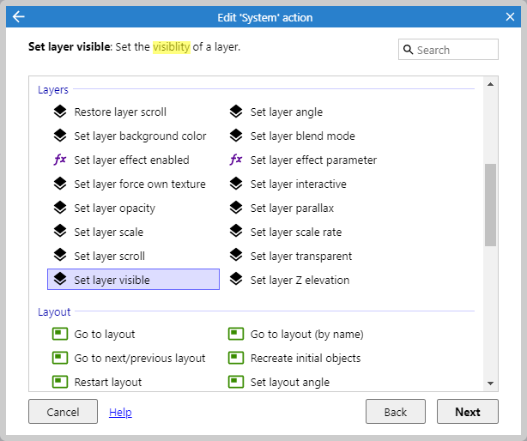The width and height of the screenshot is (527, 441).
Task: Click the icon beside Set layout angle
Action: pyautogui.click(x=236, y=382)
